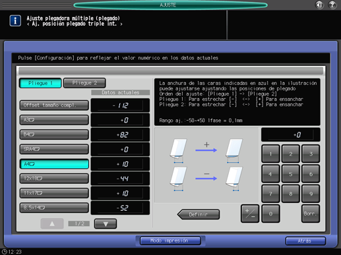Screen dimensions: 341x255
Task: Select the 11x17 paper size button
Action: tap(54, 193)
